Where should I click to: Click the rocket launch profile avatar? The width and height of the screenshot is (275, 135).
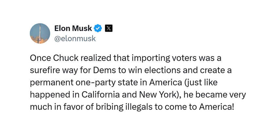tap(40, 33)
